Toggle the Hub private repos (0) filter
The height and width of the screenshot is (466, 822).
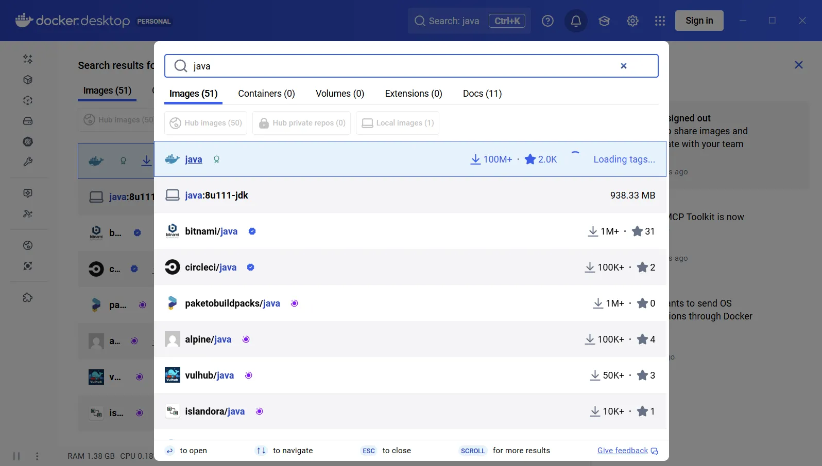[301, 123]
